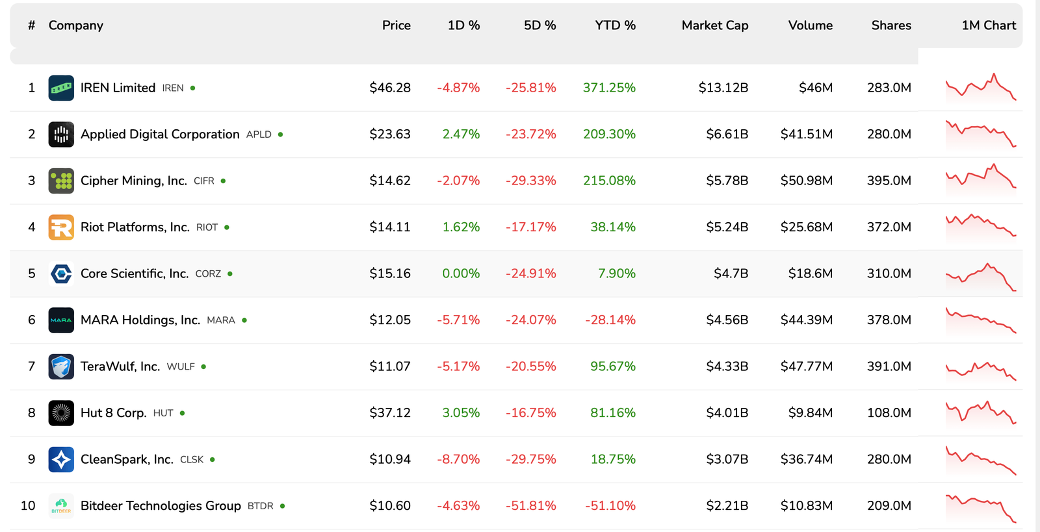This screenshot has width=1040, height=532.
Task: Toggle the green indicator beside WULF ticker
Action: 203,367
